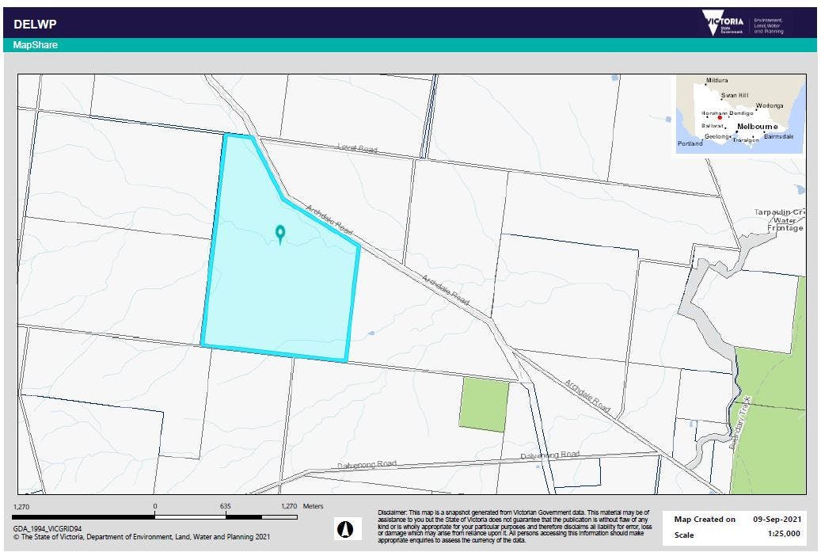Viewport: 821px width, 556px height.
Task: Click the small green reserve square
Action: [485, 405]
